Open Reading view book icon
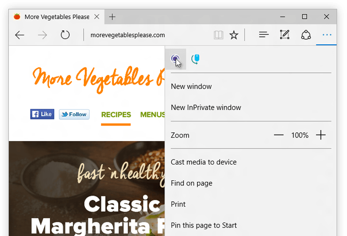Screen dimensions: 347x236 pyautogui.click(x=218, y=35)
